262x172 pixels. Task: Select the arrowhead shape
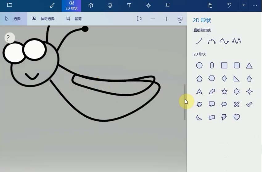click(x=199, y=92)
